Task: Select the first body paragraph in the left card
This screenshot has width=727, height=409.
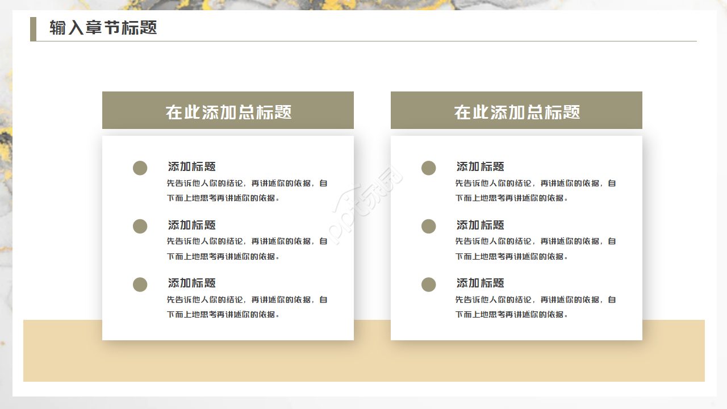Action: click(247, 190)
